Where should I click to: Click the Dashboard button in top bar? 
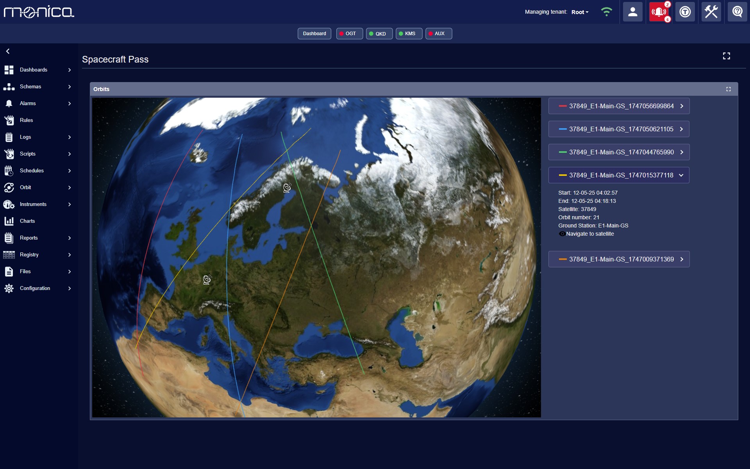coord(314,34)
